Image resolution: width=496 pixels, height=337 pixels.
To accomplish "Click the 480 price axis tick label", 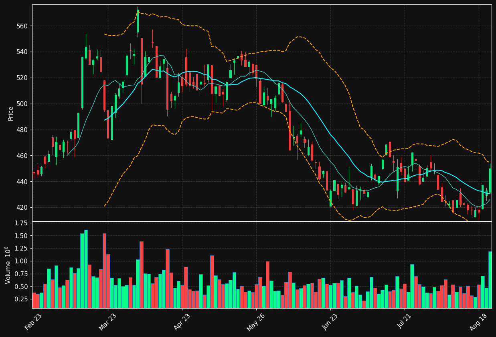I will coord(22,130).
